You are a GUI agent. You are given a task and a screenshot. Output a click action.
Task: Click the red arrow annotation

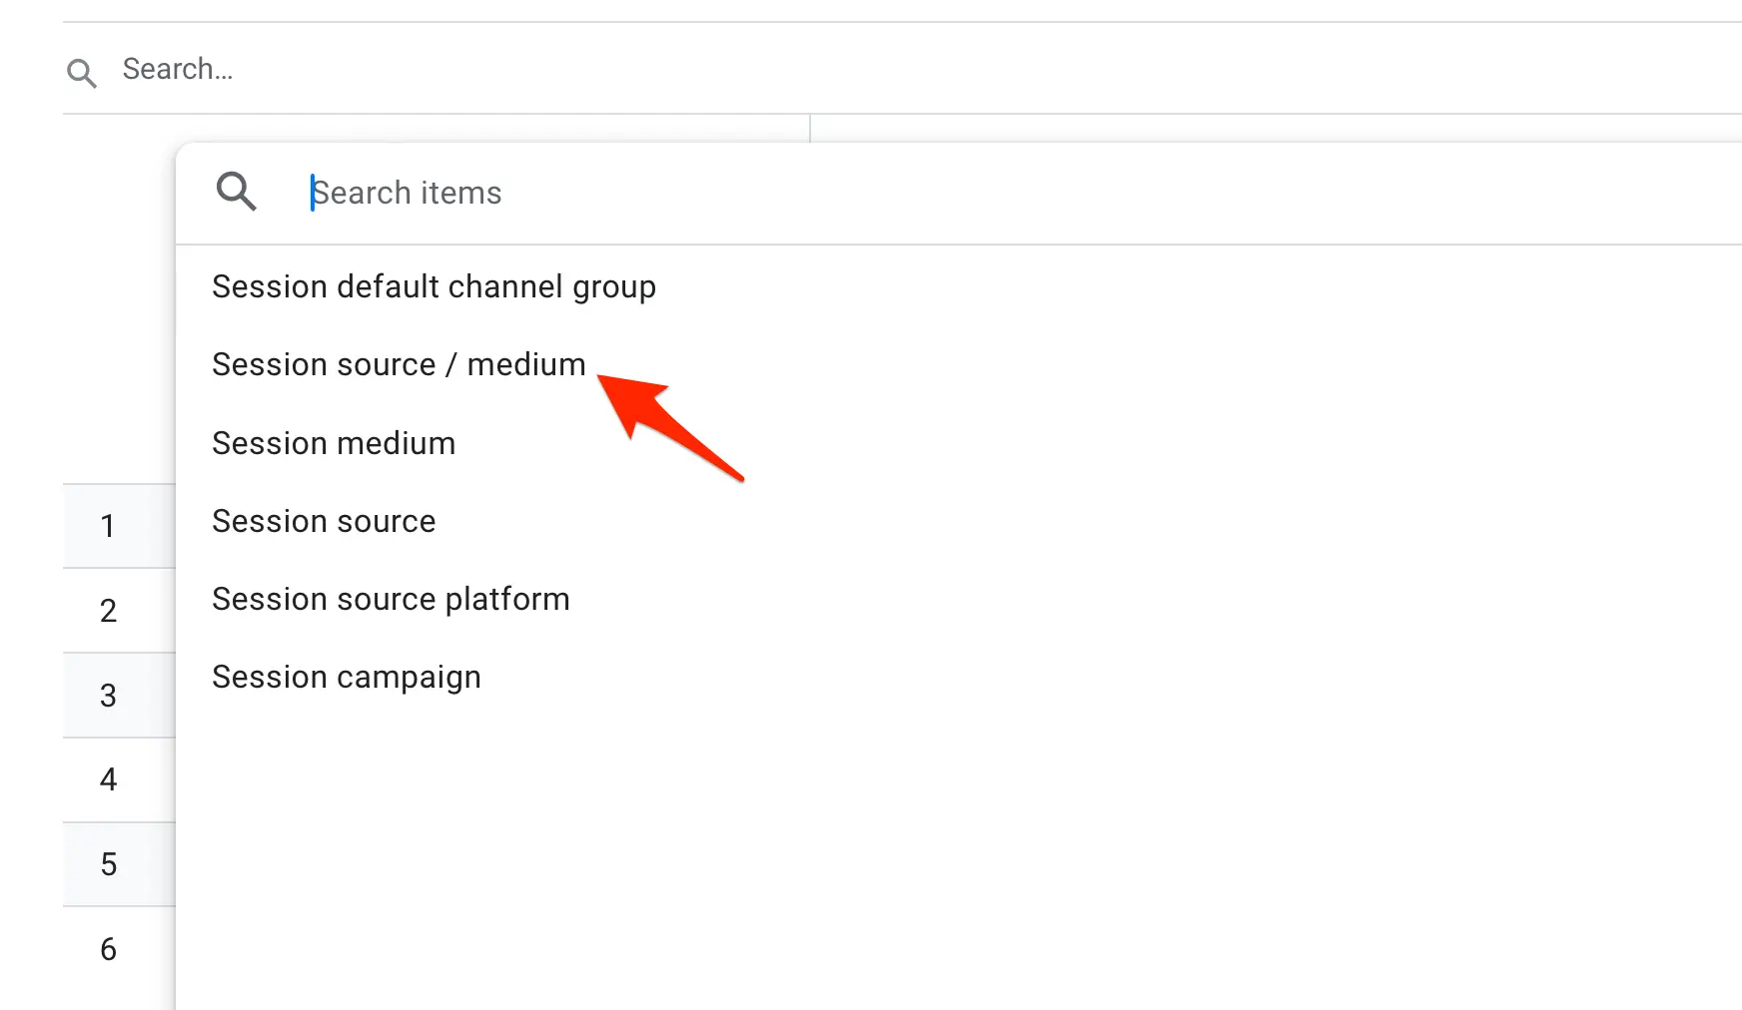(671, 426)
